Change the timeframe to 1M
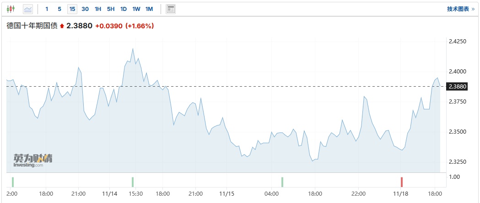Viewport: 480px width, 203px height. (149, 9)
